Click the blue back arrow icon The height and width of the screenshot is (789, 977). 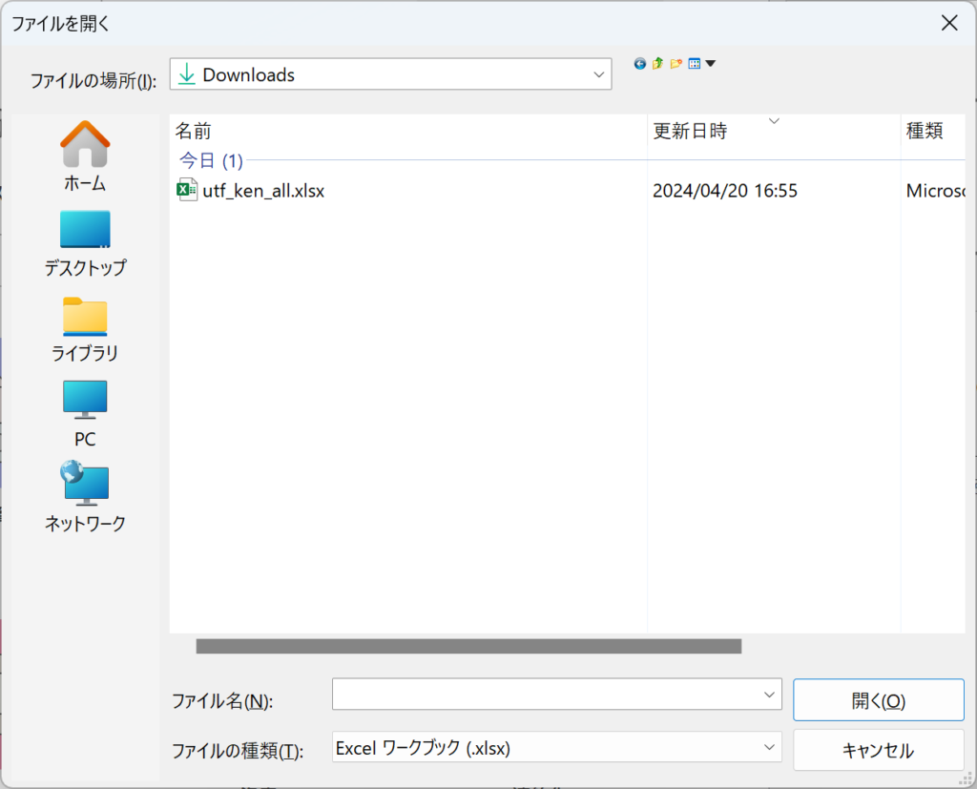[640, 64]
